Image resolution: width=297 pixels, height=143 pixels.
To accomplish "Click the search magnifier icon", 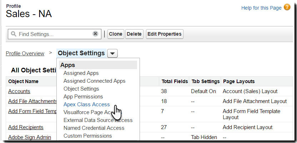I will coord(14,34).
